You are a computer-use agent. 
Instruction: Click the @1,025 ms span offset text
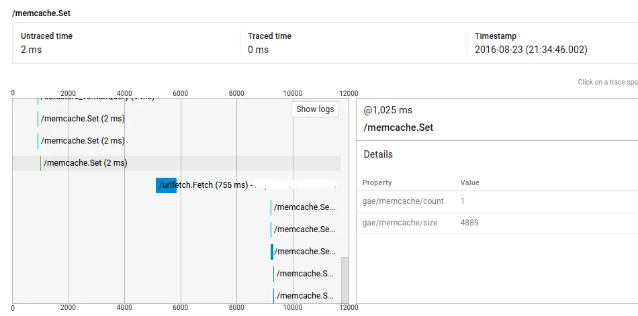[388, 110]
